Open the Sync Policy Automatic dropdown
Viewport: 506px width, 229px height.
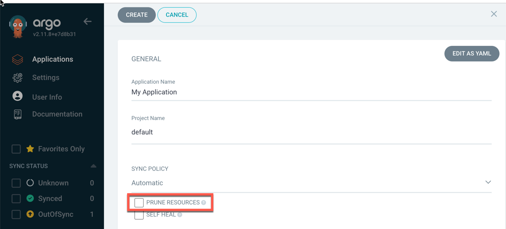click(x=311, y=183)
